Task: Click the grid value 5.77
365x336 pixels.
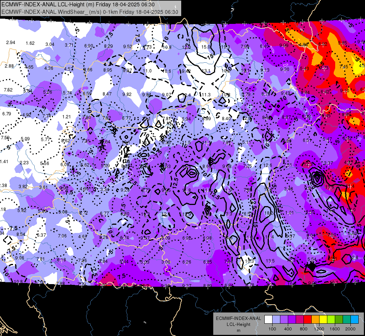Action: point(45,139)
